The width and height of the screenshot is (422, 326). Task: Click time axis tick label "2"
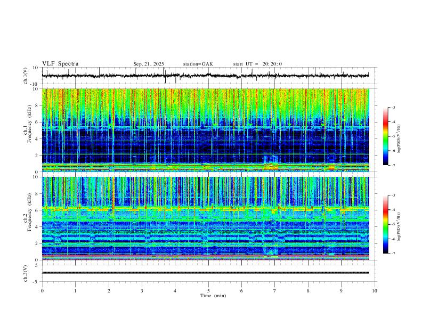click(109, 291)
